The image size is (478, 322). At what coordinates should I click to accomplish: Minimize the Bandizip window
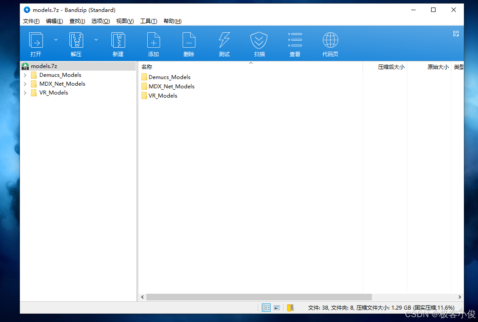(413, 10)
